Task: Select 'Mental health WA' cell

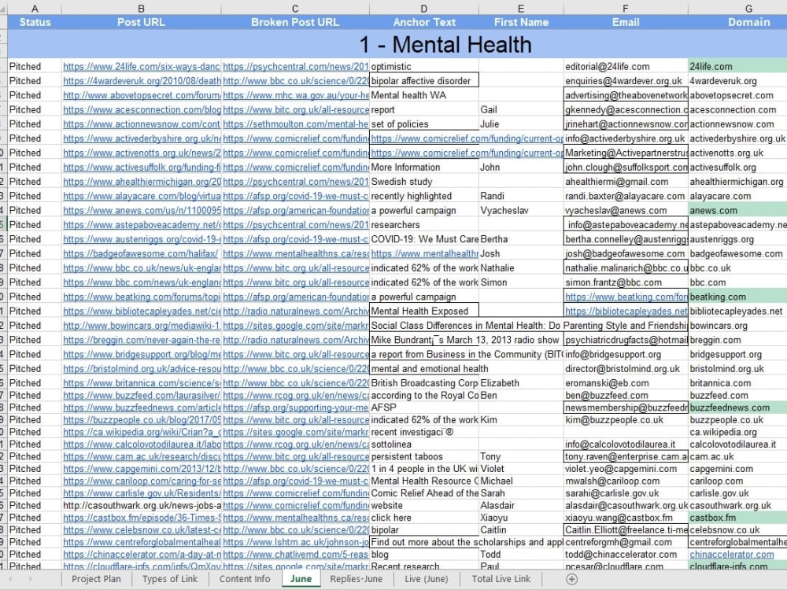Action: click(424, 95)
